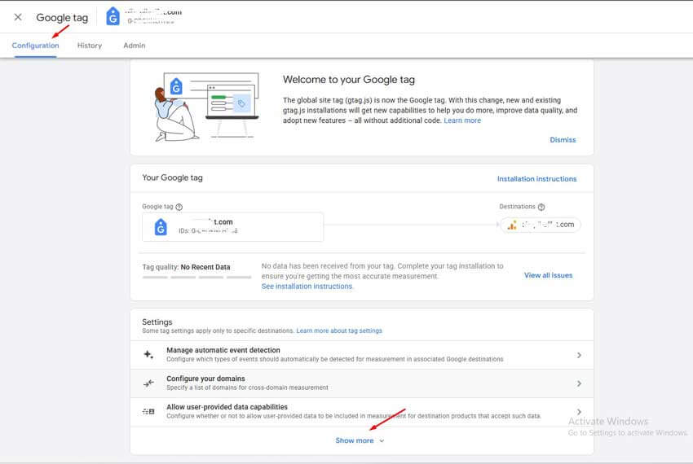Click the Google tag icon in tag card

pos(161,227)
